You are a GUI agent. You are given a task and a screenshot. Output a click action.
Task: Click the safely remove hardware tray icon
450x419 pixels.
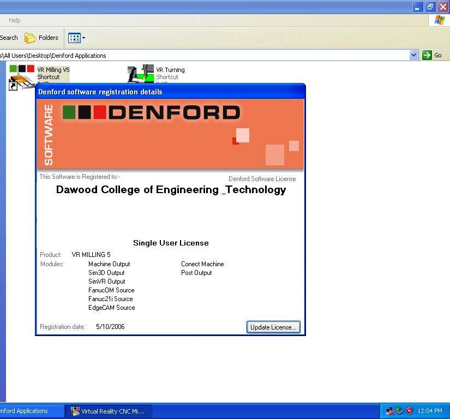[399, 411]
